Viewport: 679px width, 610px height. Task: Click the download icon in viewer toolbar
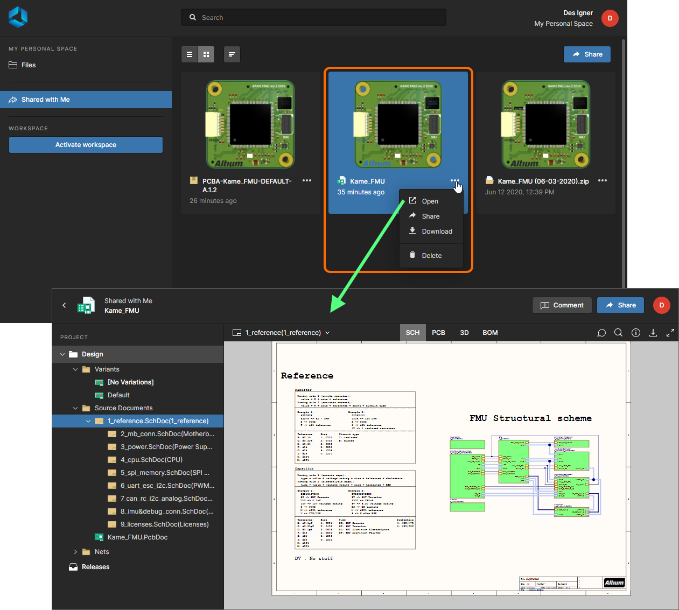(x=653, y=333)
